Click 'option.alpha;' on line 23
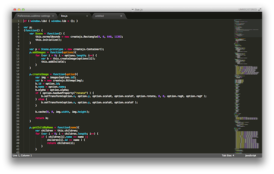274x174 pixels. (x=59, y=90)
